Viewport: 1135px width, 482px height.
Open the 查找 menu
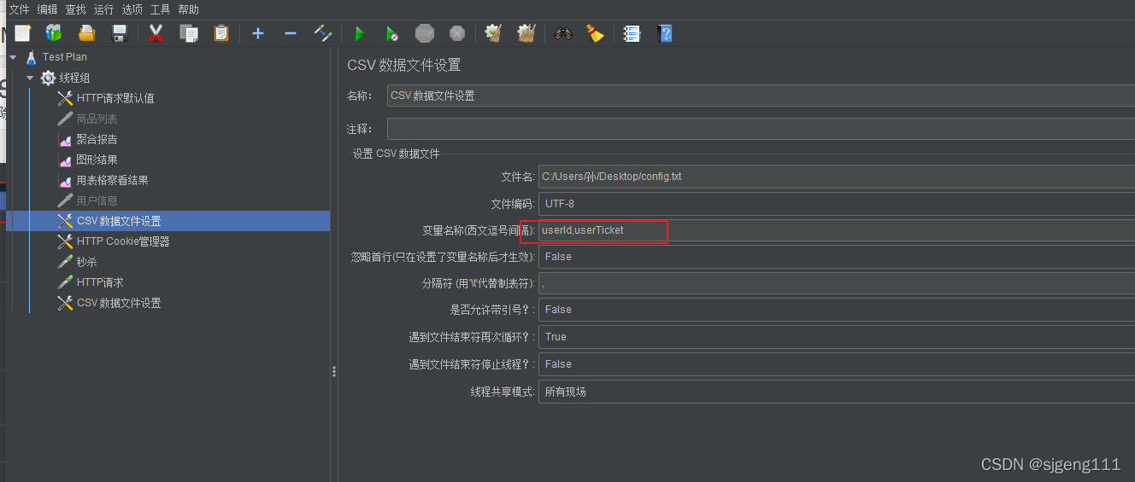coord(76,9)
